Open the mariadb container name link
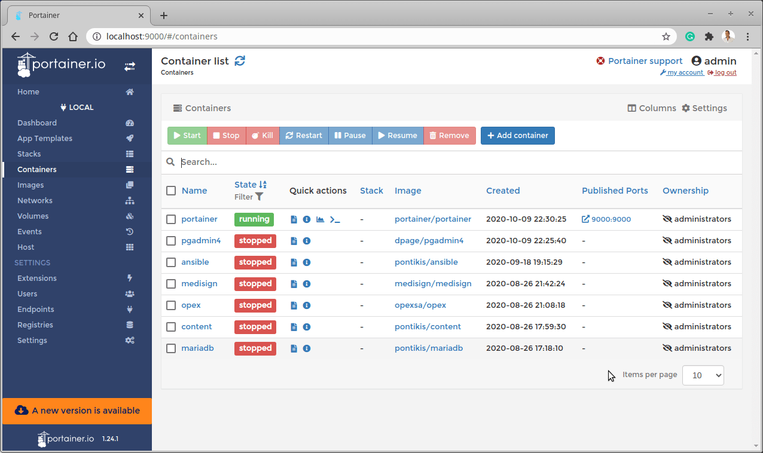 point(198,348)
